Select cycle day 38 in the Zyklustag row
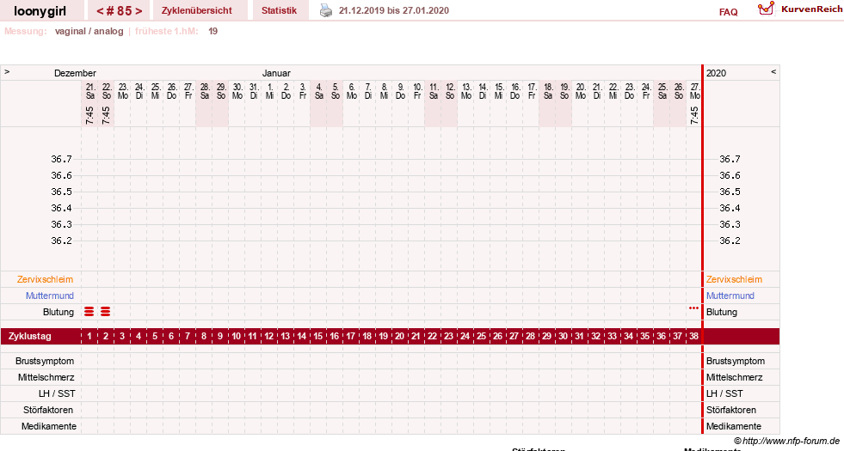This screenshot has width=844, height=451. [693, 336]
